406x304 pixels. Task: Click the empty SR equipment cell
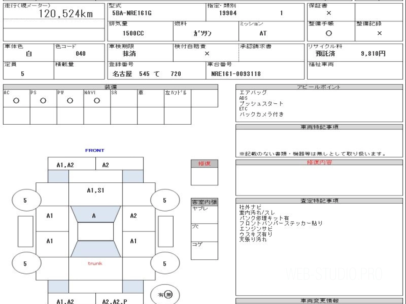point(124,98)
